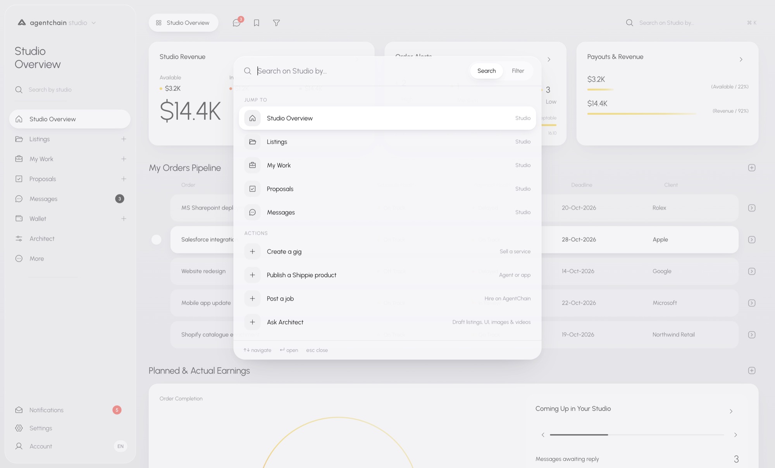Click the EN language badge beside Account

point(121,446)
